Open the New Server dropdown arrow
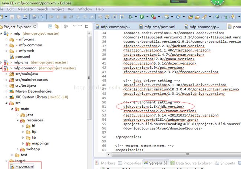 tap(172, 17)
